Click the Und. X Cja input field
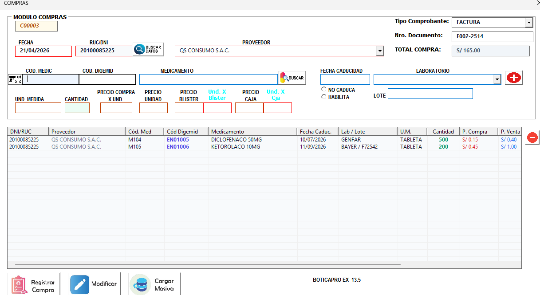 point(278,108)
